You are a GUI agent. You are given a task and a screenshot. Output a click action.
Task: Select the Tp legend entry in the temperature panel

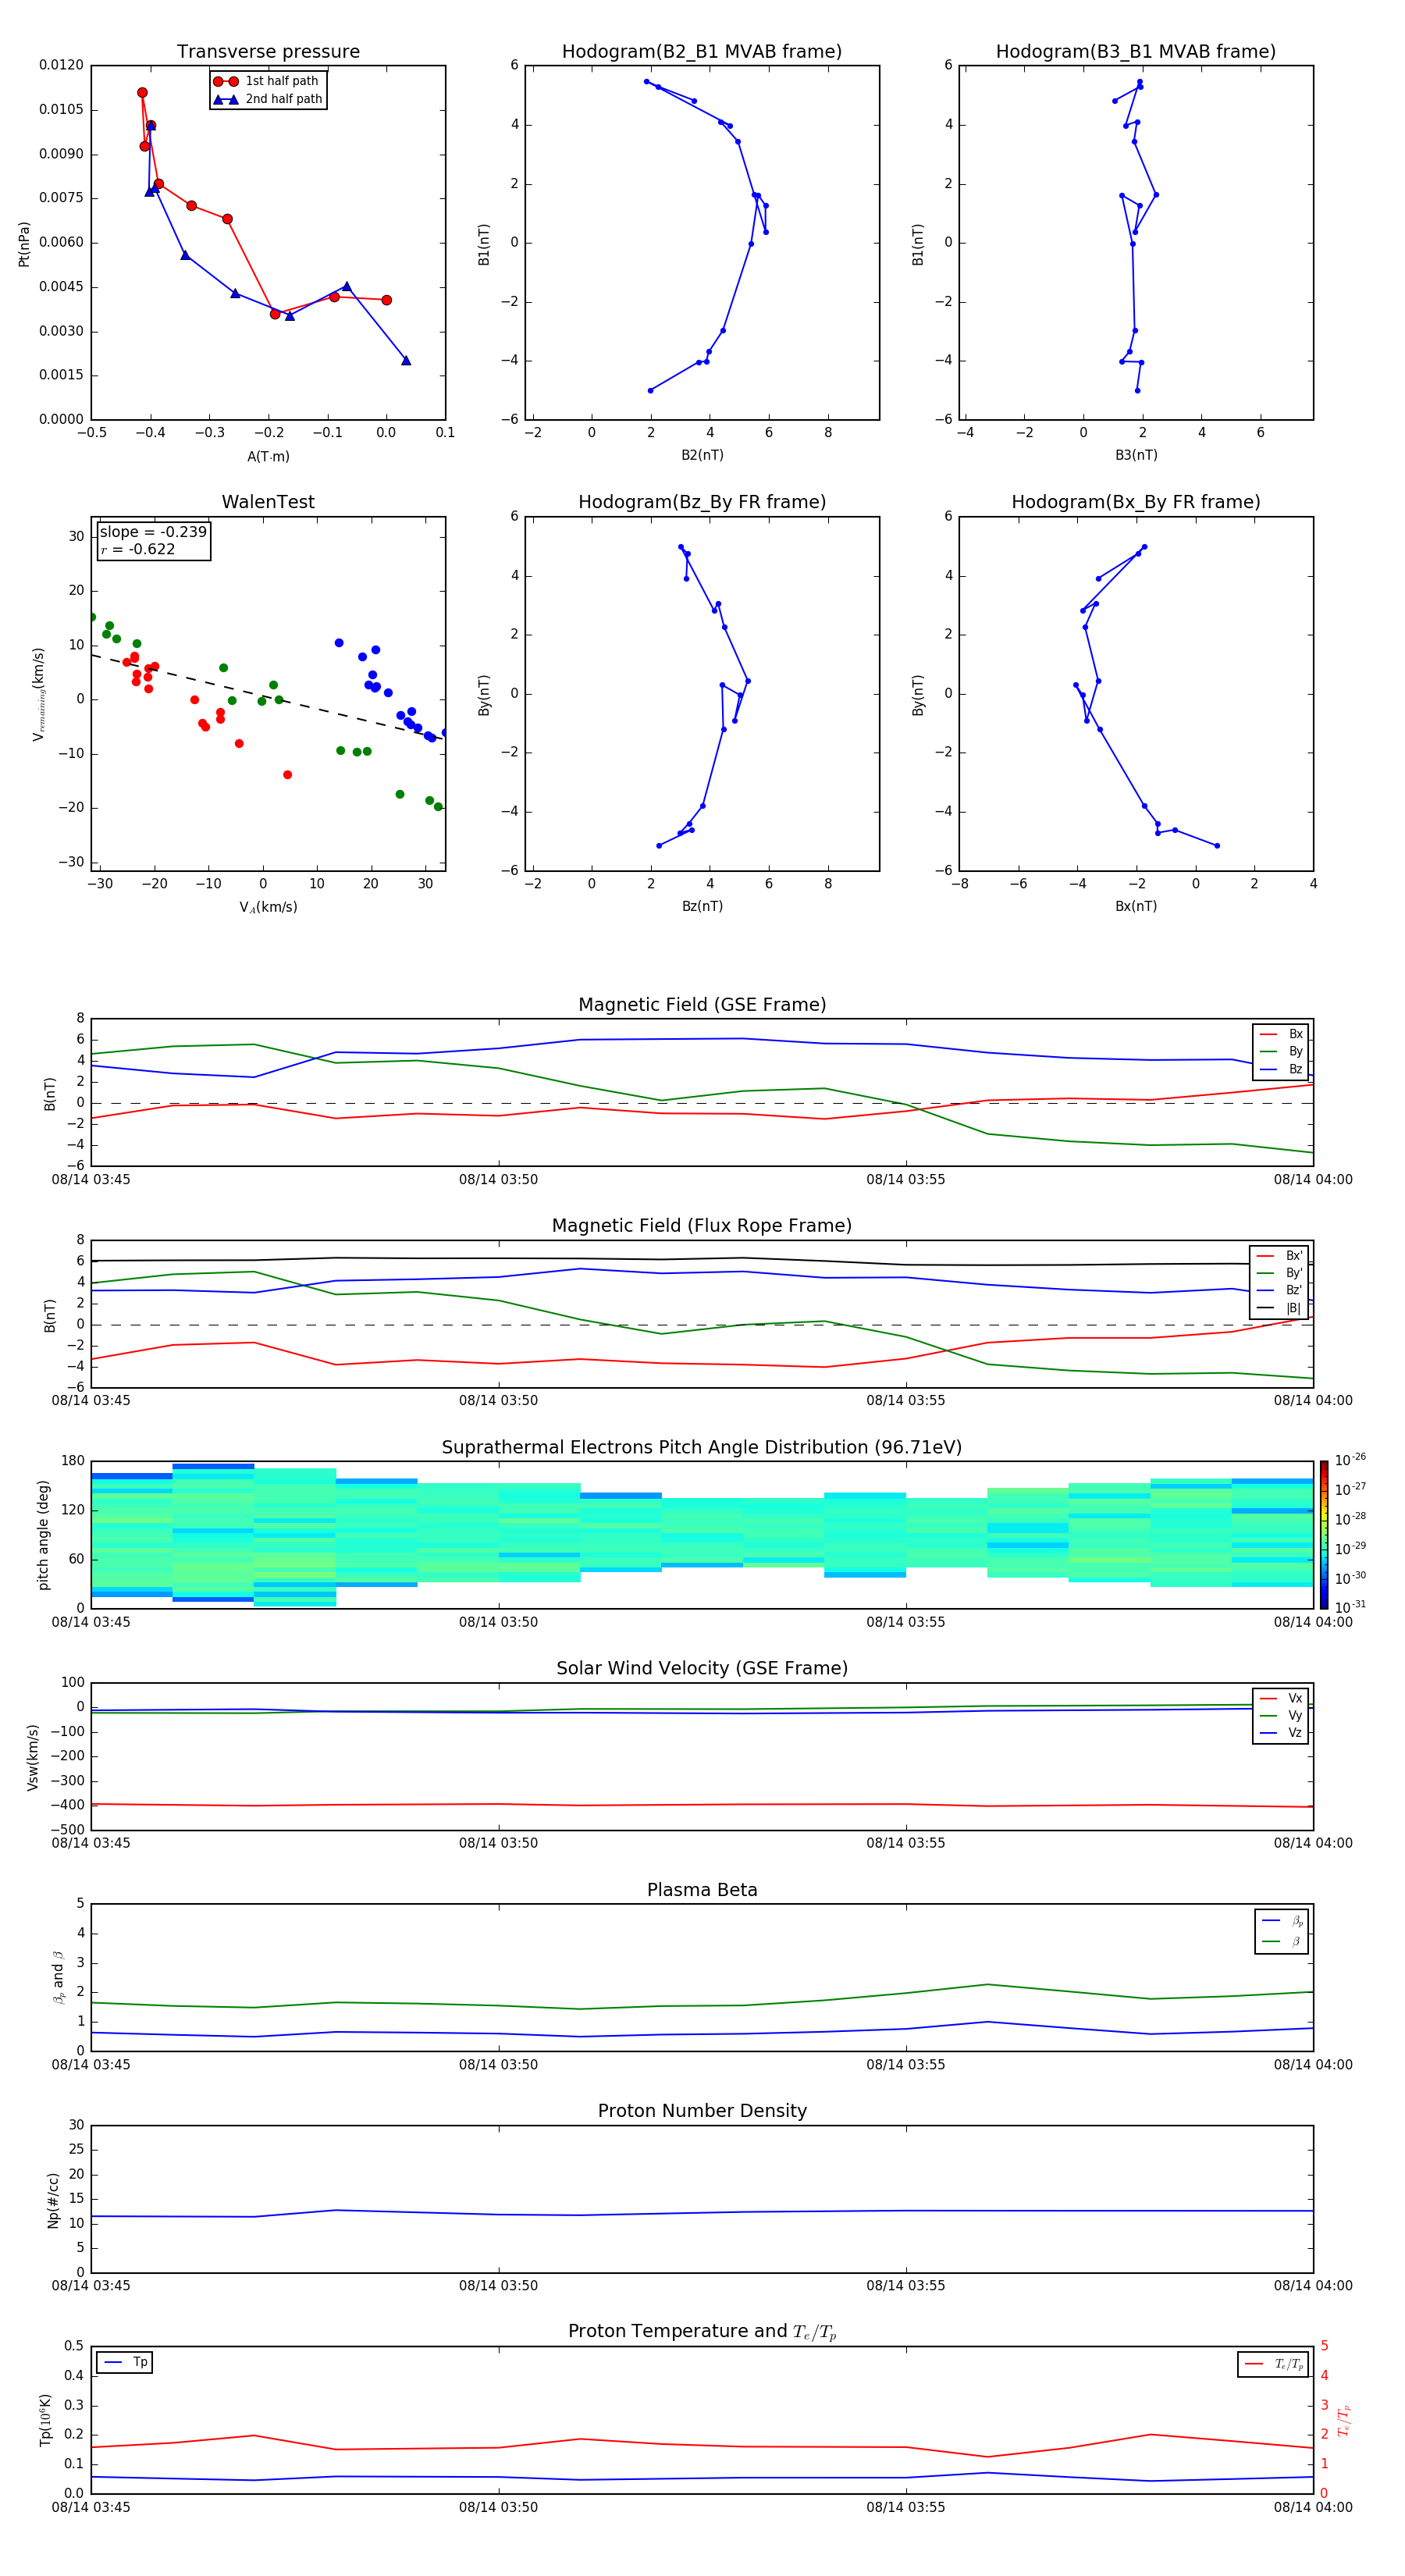pyautogui.click(x=125, y=2363)
